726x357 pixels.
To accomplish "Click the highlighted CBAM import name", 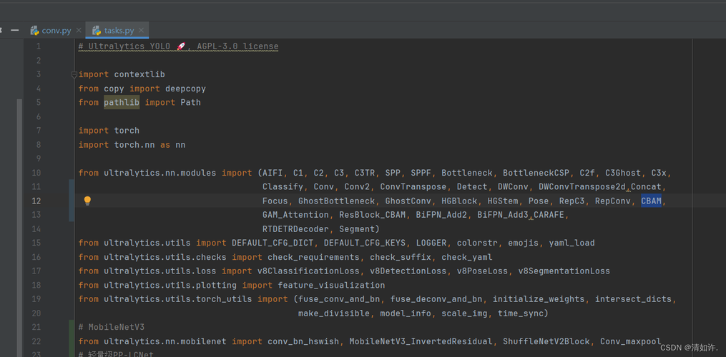I will [x=651, y=201].
